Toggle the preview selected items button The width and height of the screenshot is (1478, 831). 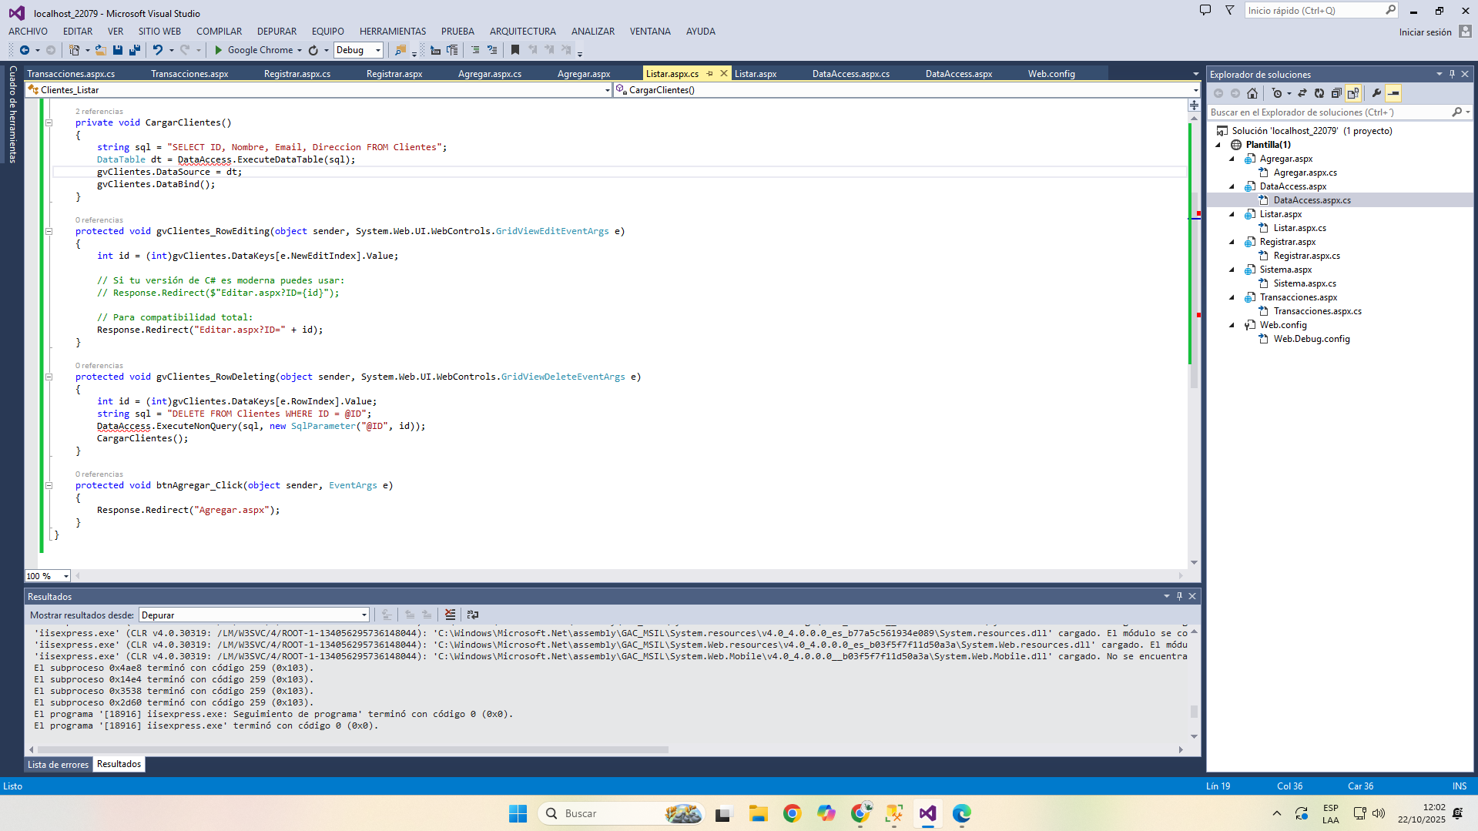pos(1393,93)
